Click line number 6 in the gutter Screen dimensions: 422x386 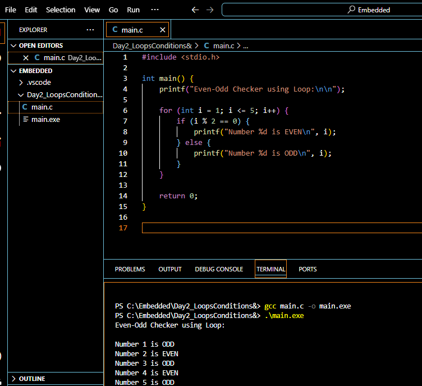point(125,111)
